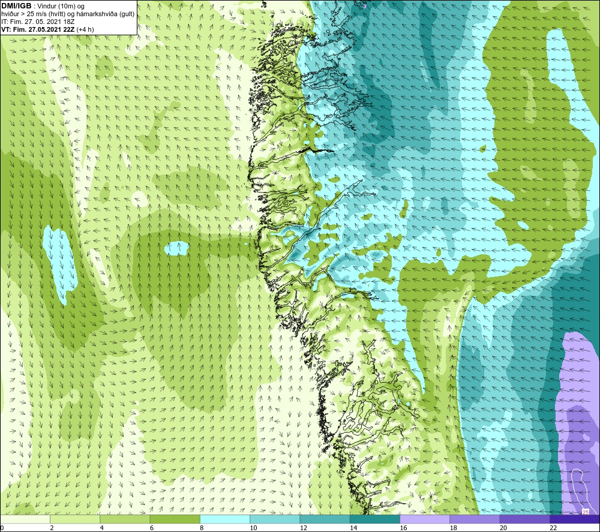Click the legend scale number '6'

click(152, 528)
